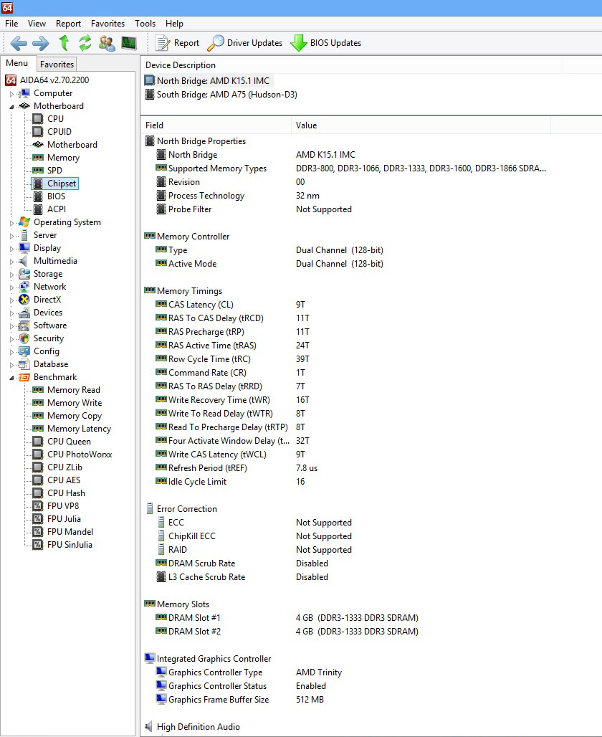602x737 pixels.
Task: Open the users icon in the toolbar
Action: [x=107, y=43]
